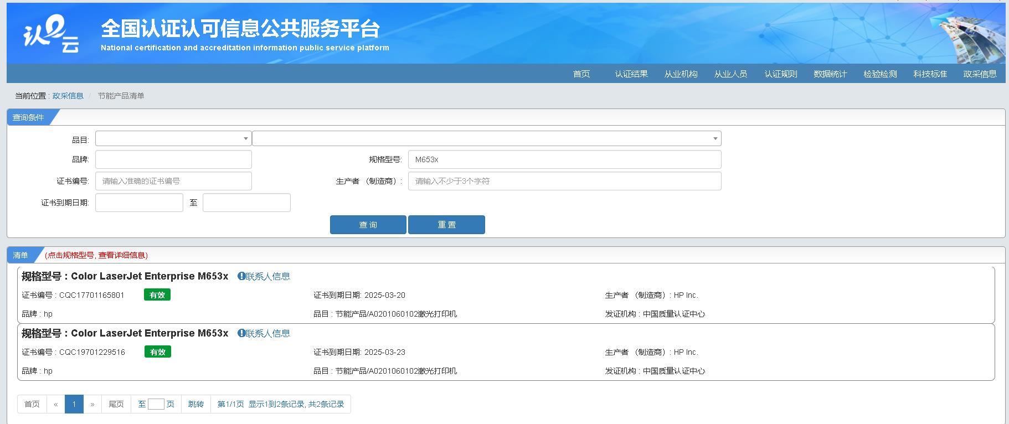Open 联系人信息 for certificate CQC17701165801
The height and width of the screenshot is (424, 1009).
[264, 276]
